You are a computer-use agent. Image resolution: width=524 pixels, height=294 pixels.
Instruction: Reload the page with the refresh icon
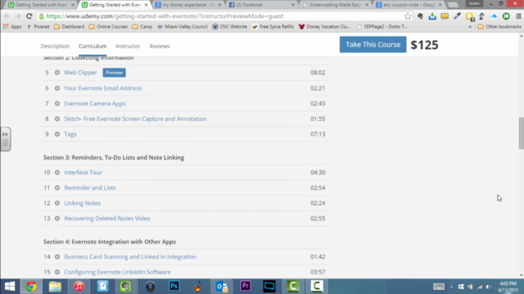[x=29, y=16]
